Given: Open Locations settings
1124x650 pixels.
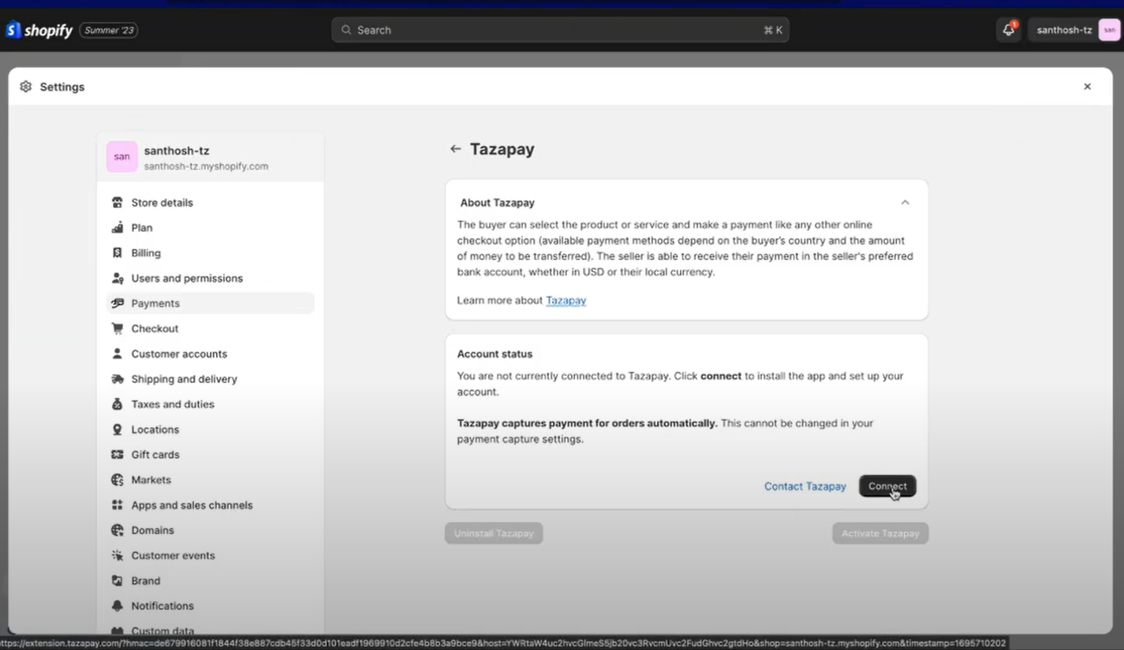Looking at the screenshot, I should (x=210, y=429).
